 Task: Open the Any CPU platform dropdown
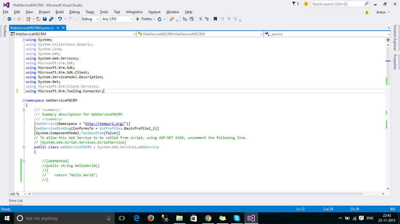[x=117, y=19]
